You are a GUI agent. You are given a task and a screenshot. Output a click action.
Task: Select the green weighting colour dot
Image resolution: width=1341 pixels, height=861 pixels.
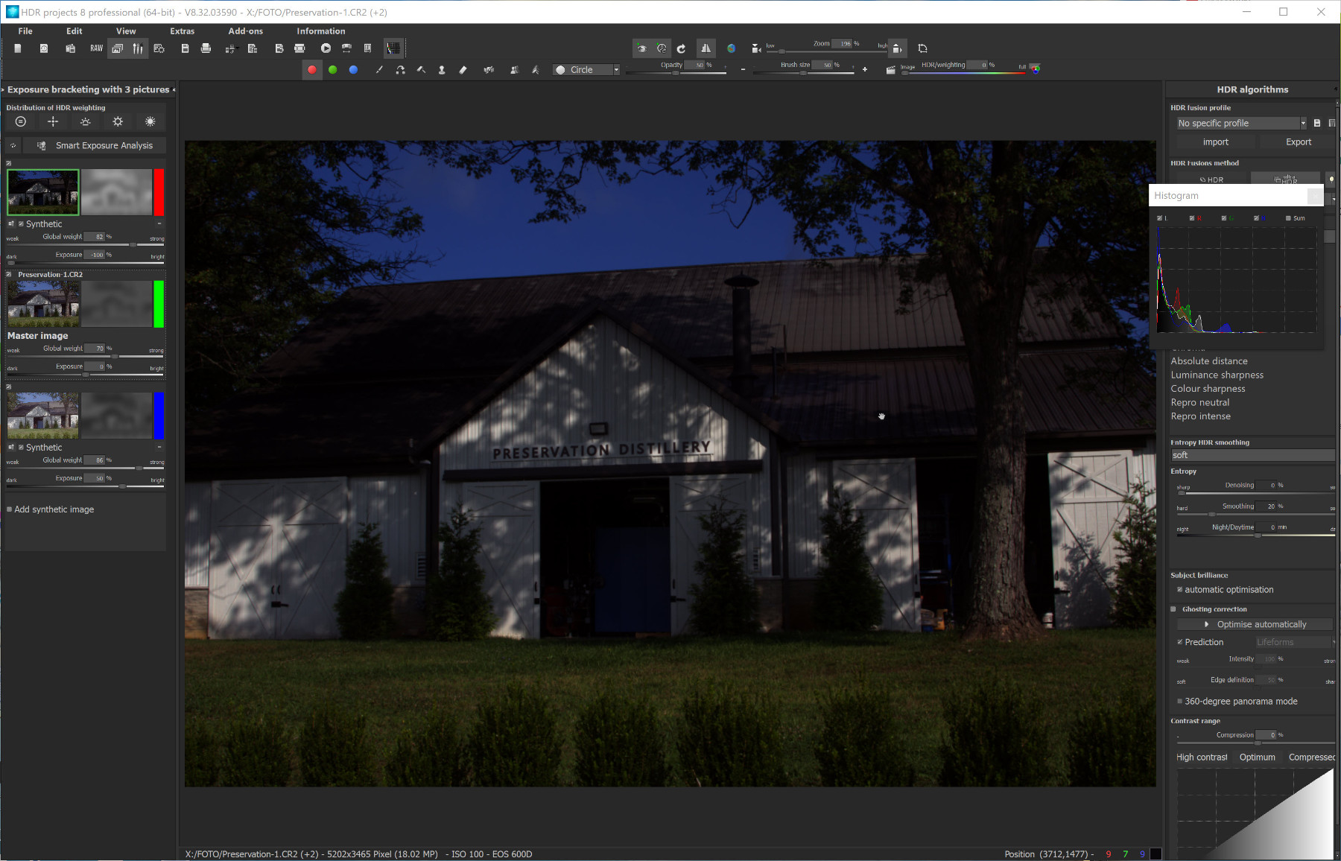pos(333,70)
